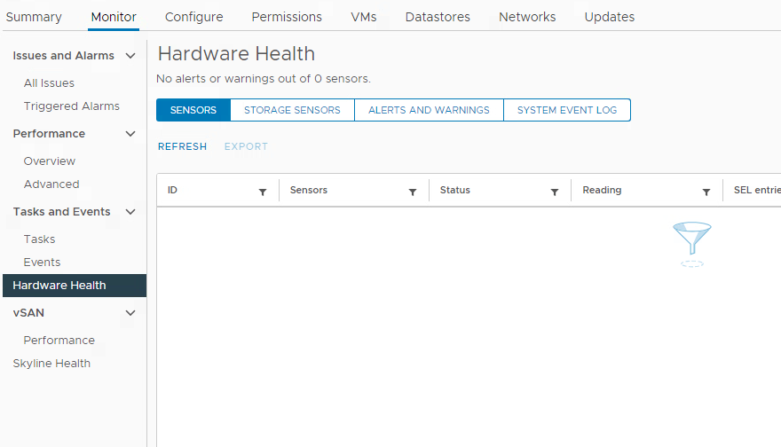Click the Reading column header
Image resolution: width=781 pixels, height=447 pixels.
(602, 190)
